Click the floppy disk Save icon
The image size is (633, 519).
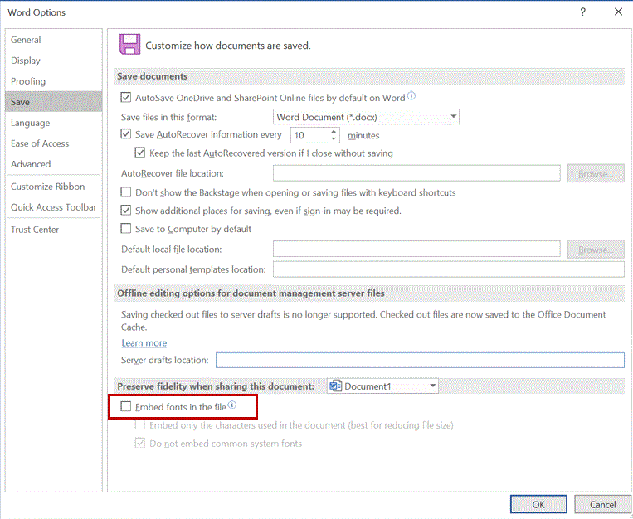(x=129, y=45)
